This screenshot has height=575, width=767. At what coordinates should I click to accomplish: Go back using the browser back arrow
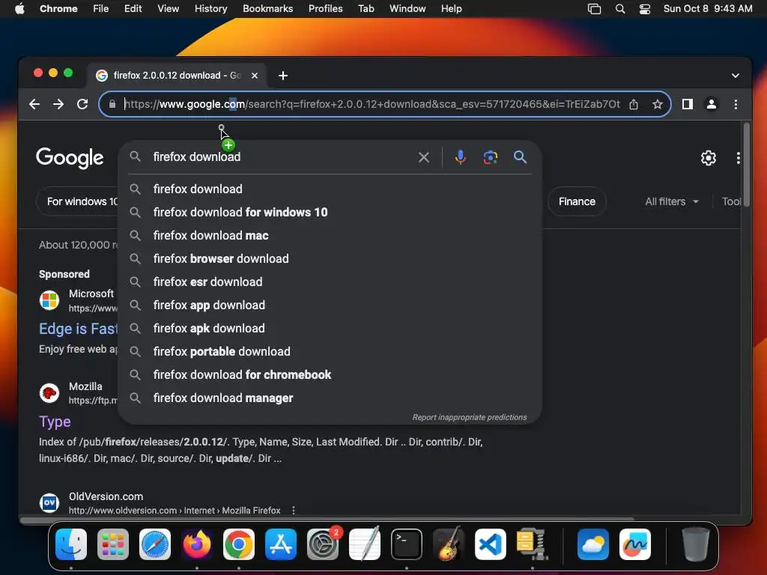34,104
